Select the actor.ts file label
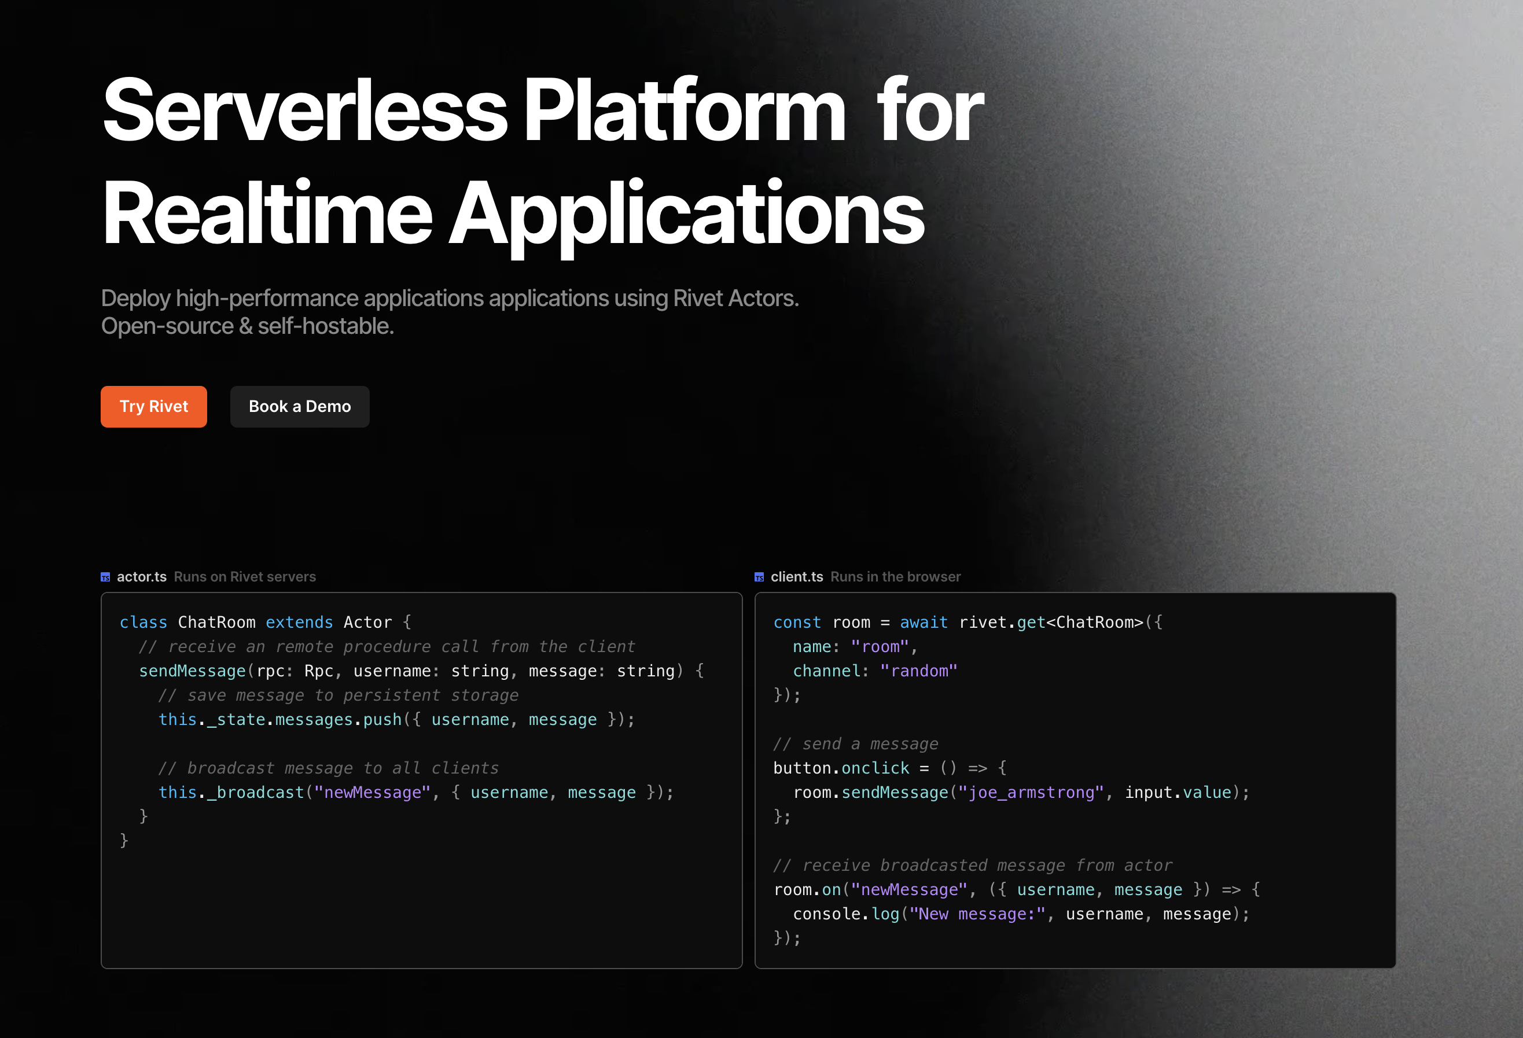The height and width of the screenshot is (1038, 1523). [142, 577]
